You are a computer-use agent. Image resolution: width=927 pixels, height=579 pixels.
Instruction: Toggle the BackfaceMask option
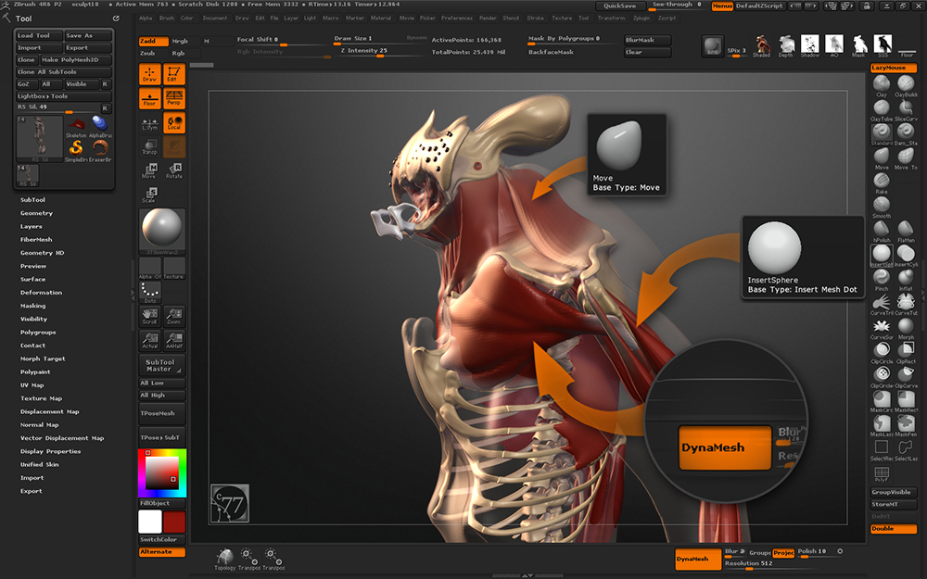pyautogui.click(x=551, y=53)
